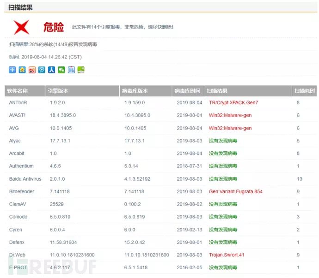Click the 危险 heading text
The image size is (319, 278).
[54, 27]
